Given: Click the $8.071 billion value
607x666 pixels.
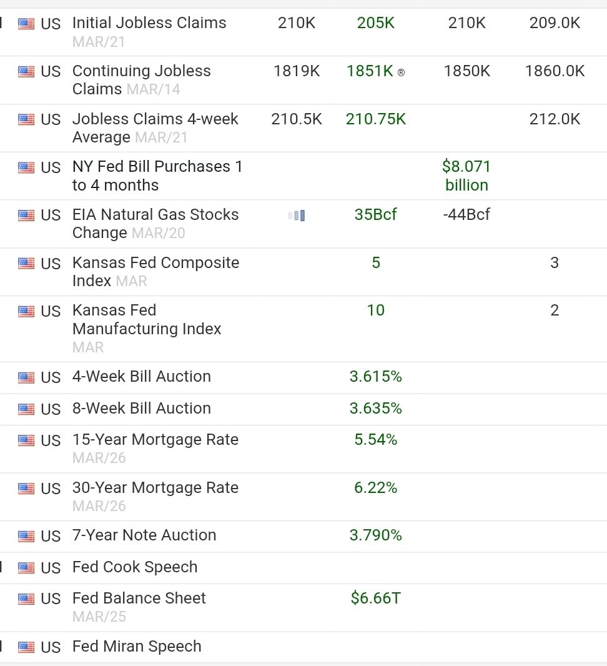Looking at the screenshot, I should [466, 176].
